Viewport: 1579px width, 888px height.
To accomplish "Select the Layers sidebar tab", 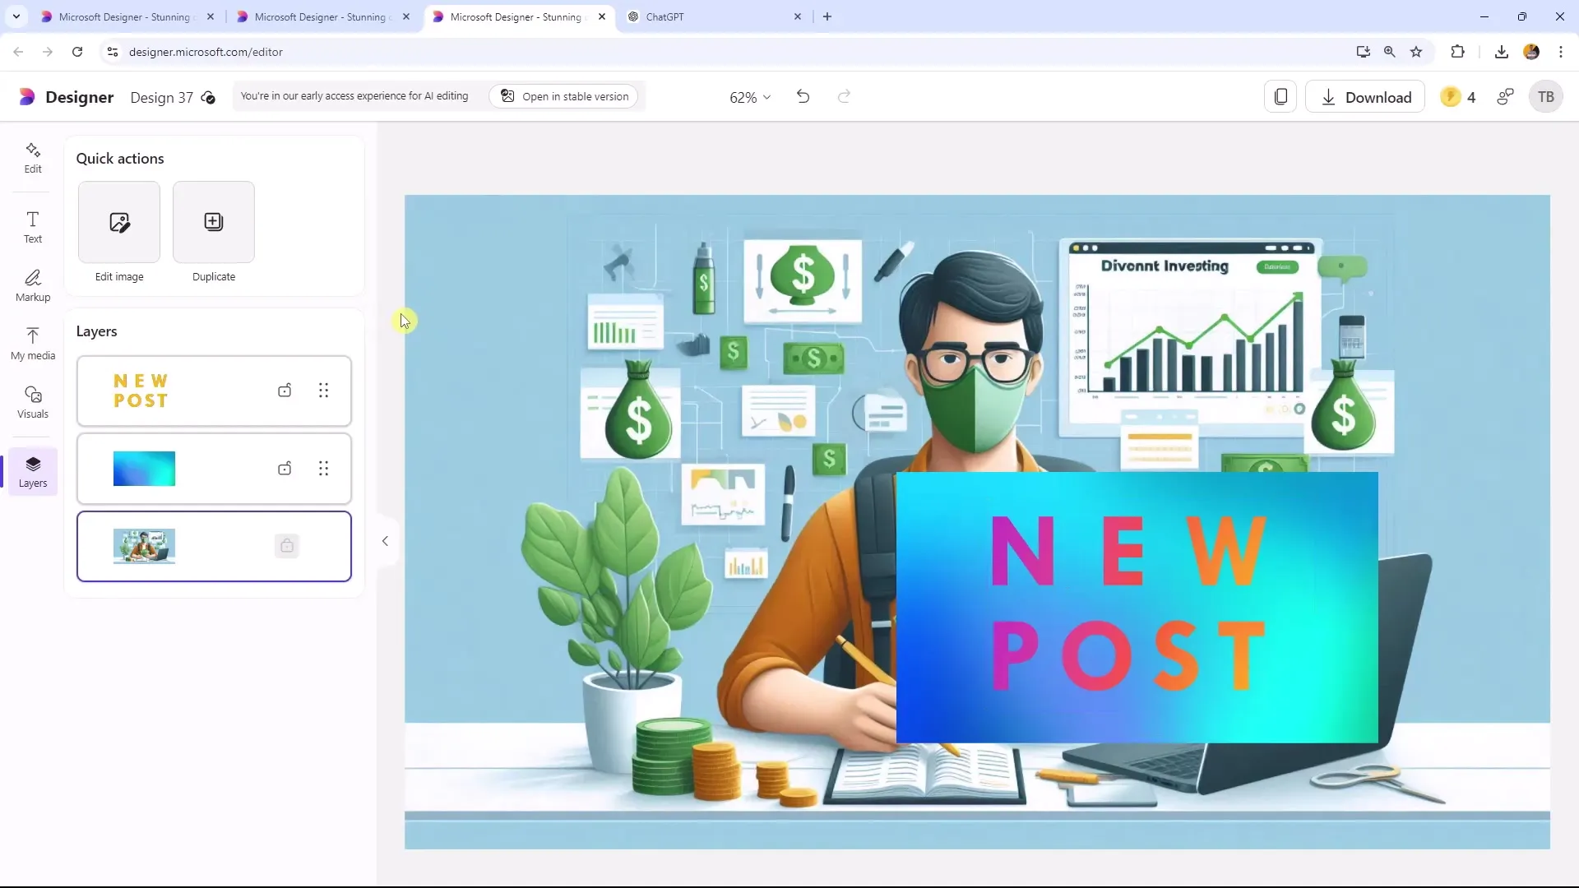I will click(33, 472).
